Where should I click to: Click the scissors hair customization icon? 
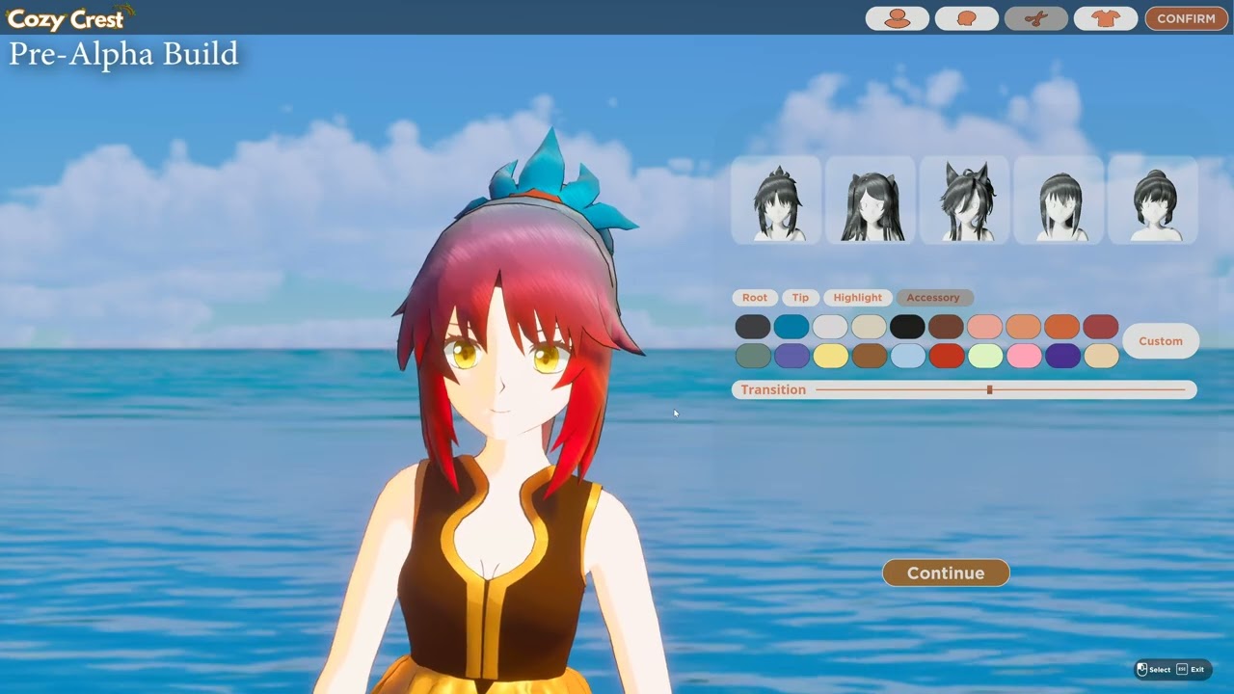(1035, 17)
